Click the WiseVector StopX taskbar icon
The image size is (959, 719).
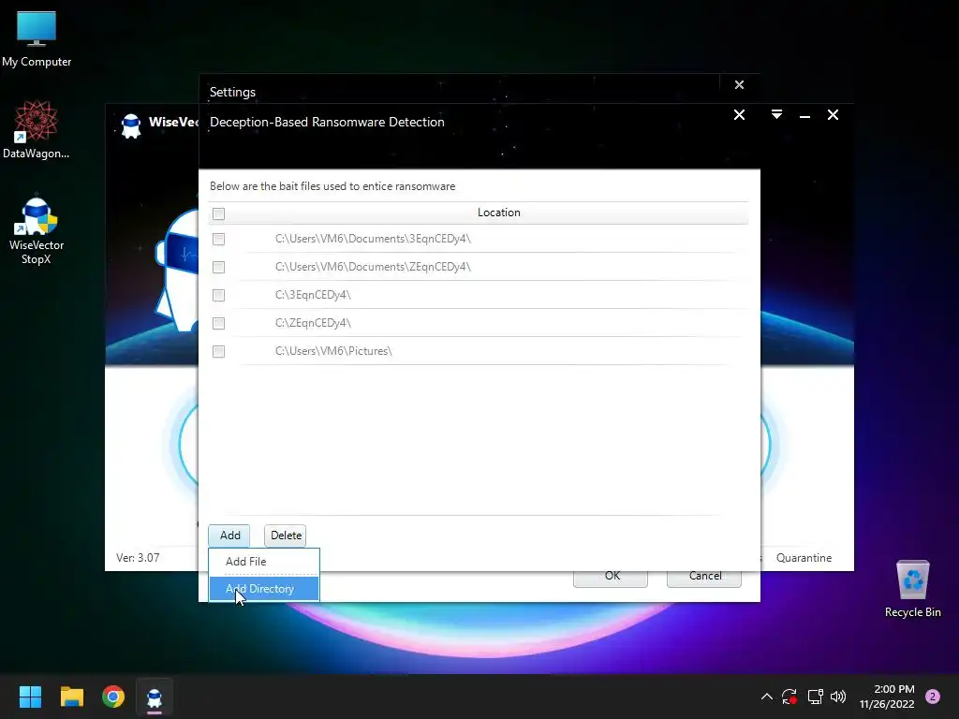tap(155, 697)
